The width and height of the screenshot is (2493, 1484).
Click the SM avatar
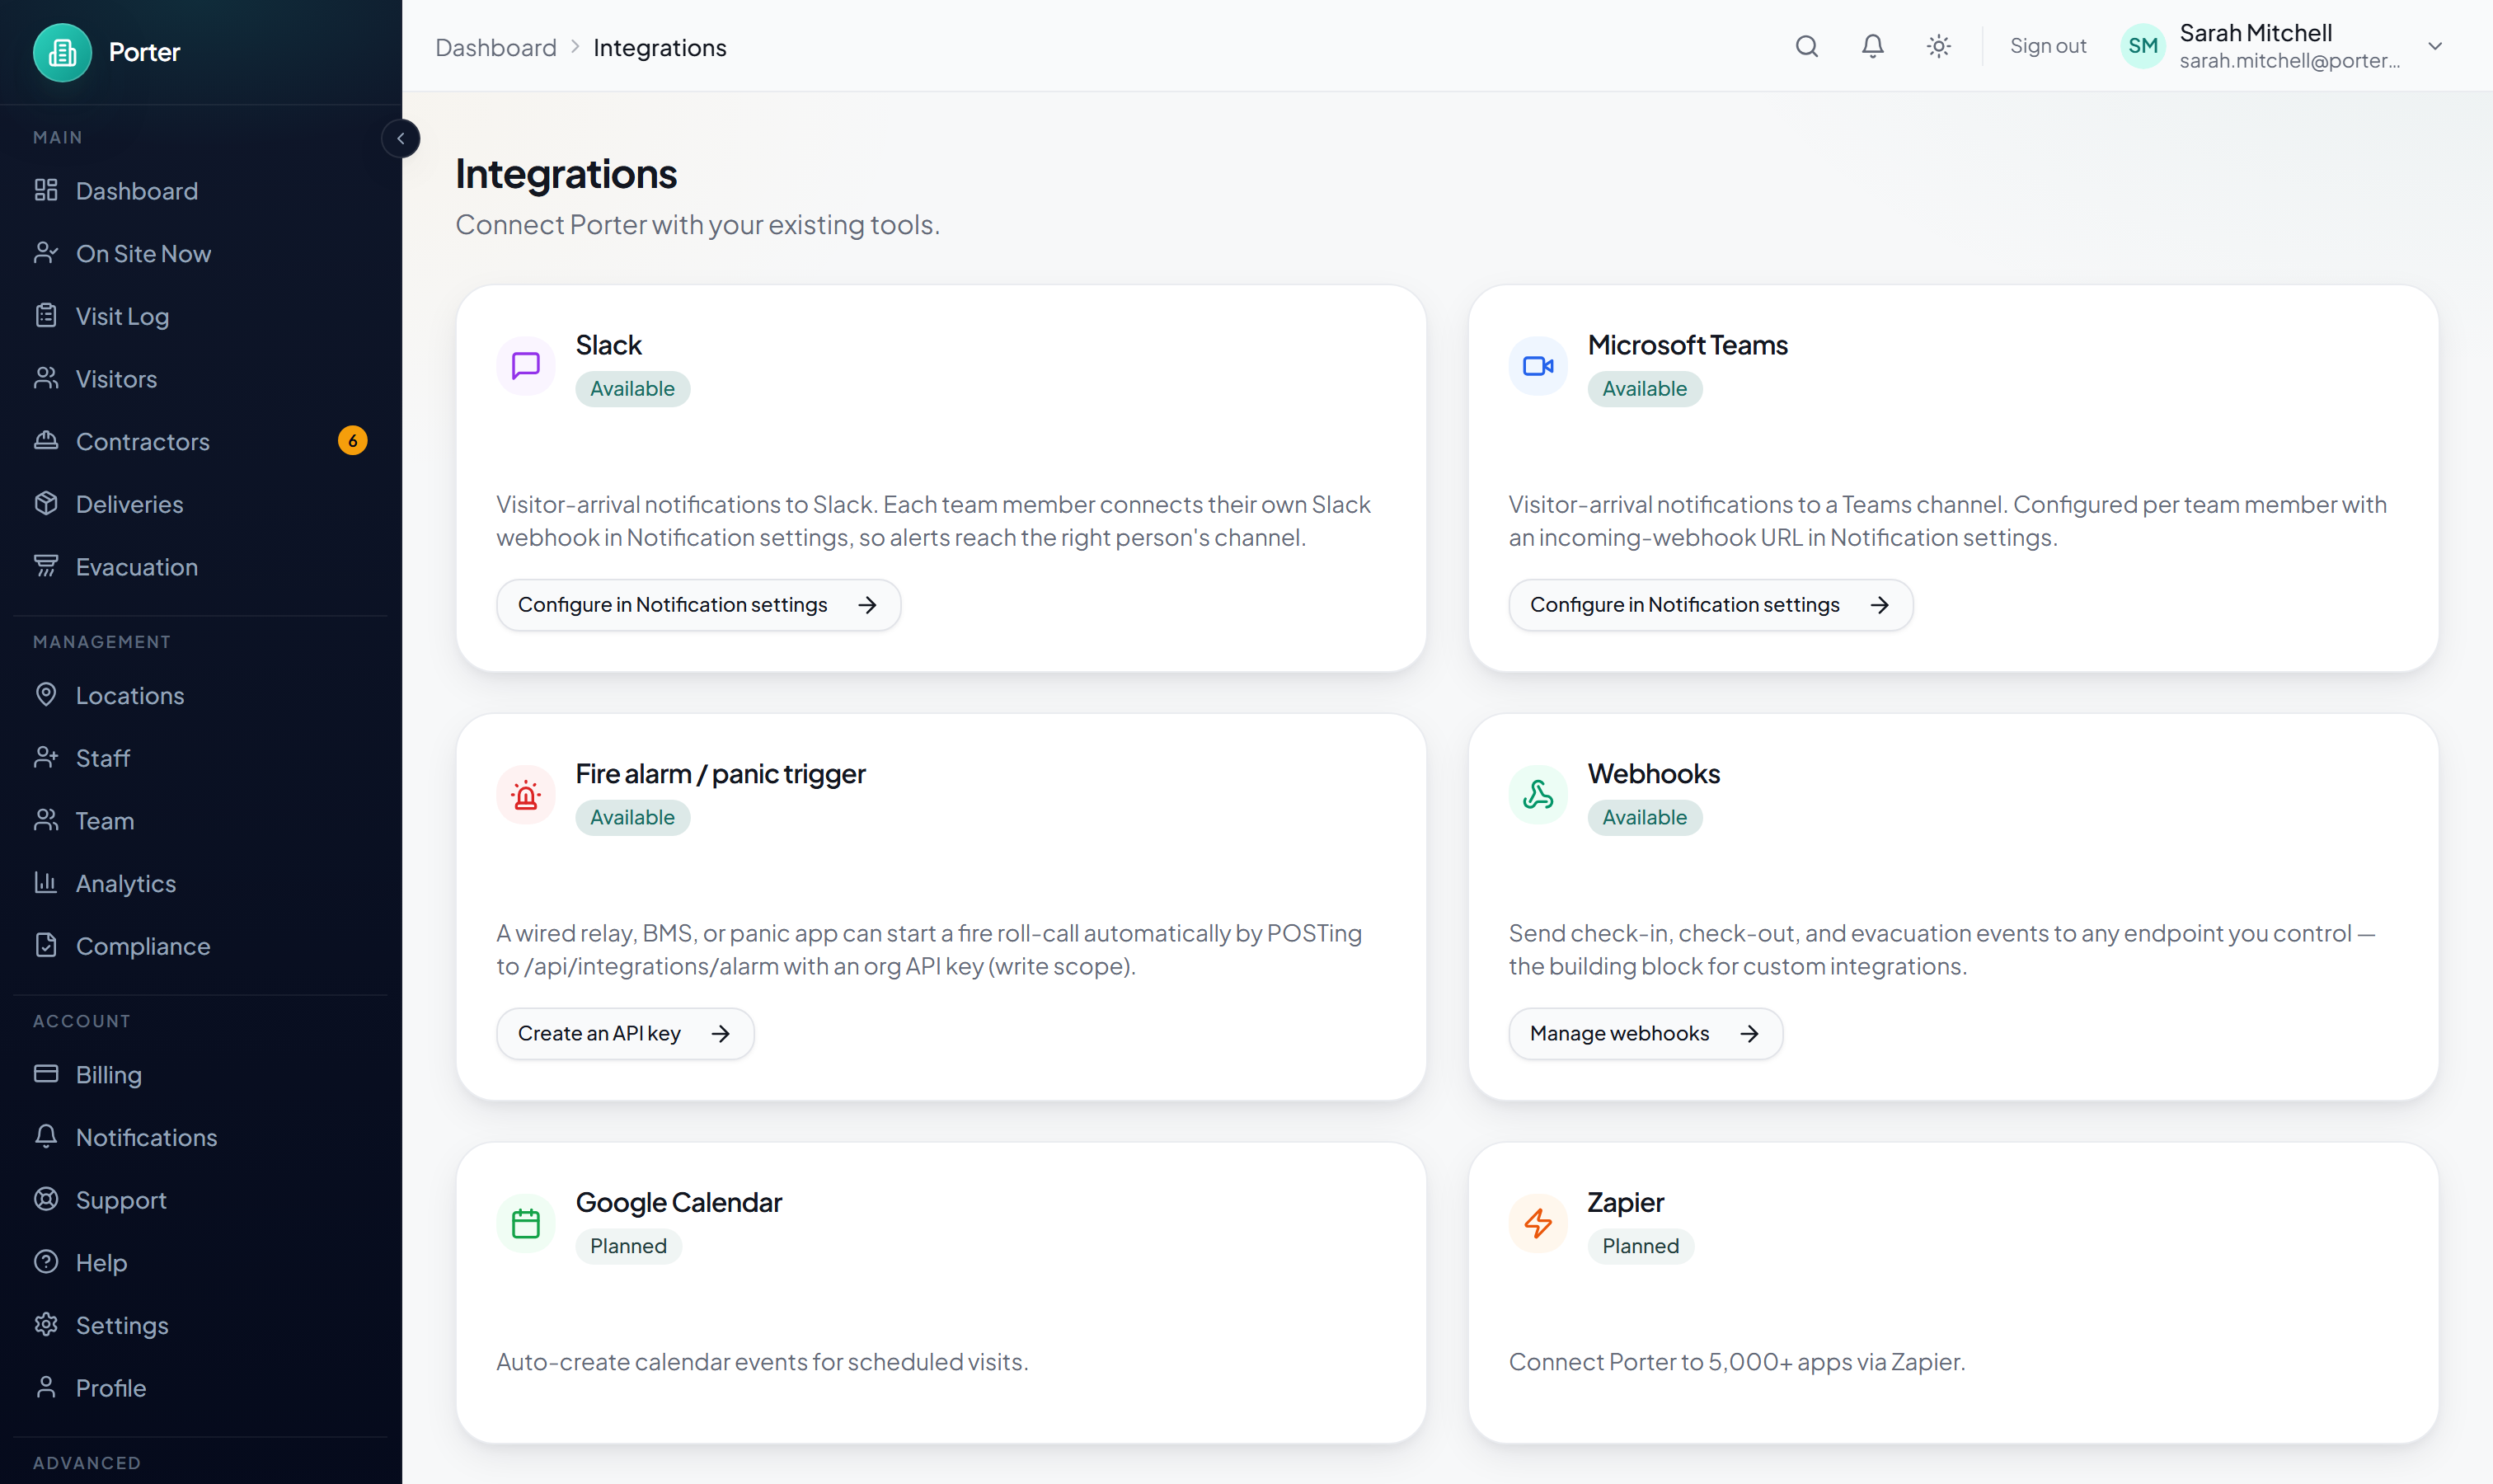(2143, 46)
